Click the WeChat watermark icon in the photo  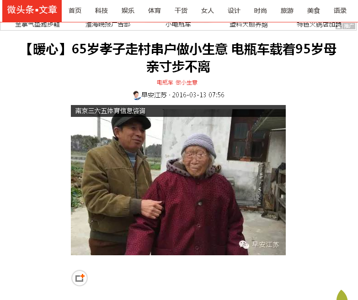[x=244, y=245]
